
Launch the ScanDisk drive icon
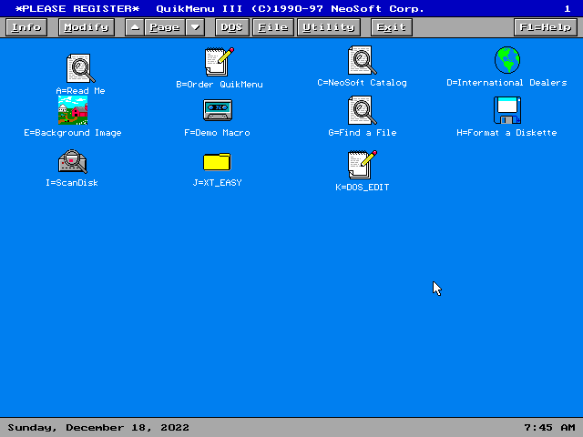73,161
